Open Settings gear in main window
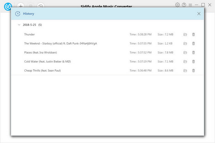Viewport: 215px width, 143px height. [177, 5]
